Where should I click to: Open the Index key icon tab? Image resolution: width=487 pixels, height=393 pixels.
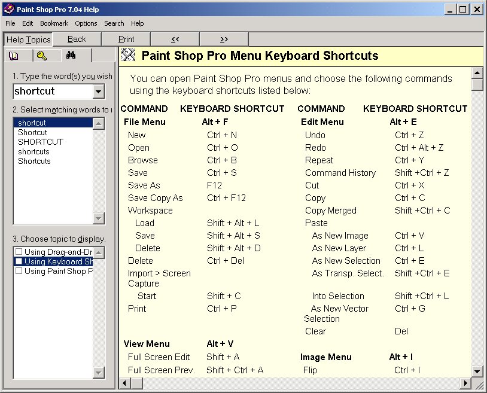pyautogui.click(x=41, y=56)
